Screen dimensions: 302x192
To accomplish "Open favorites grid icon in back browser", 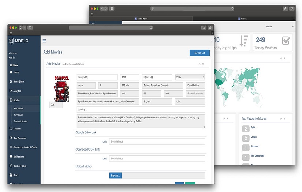I will [92, 14].
